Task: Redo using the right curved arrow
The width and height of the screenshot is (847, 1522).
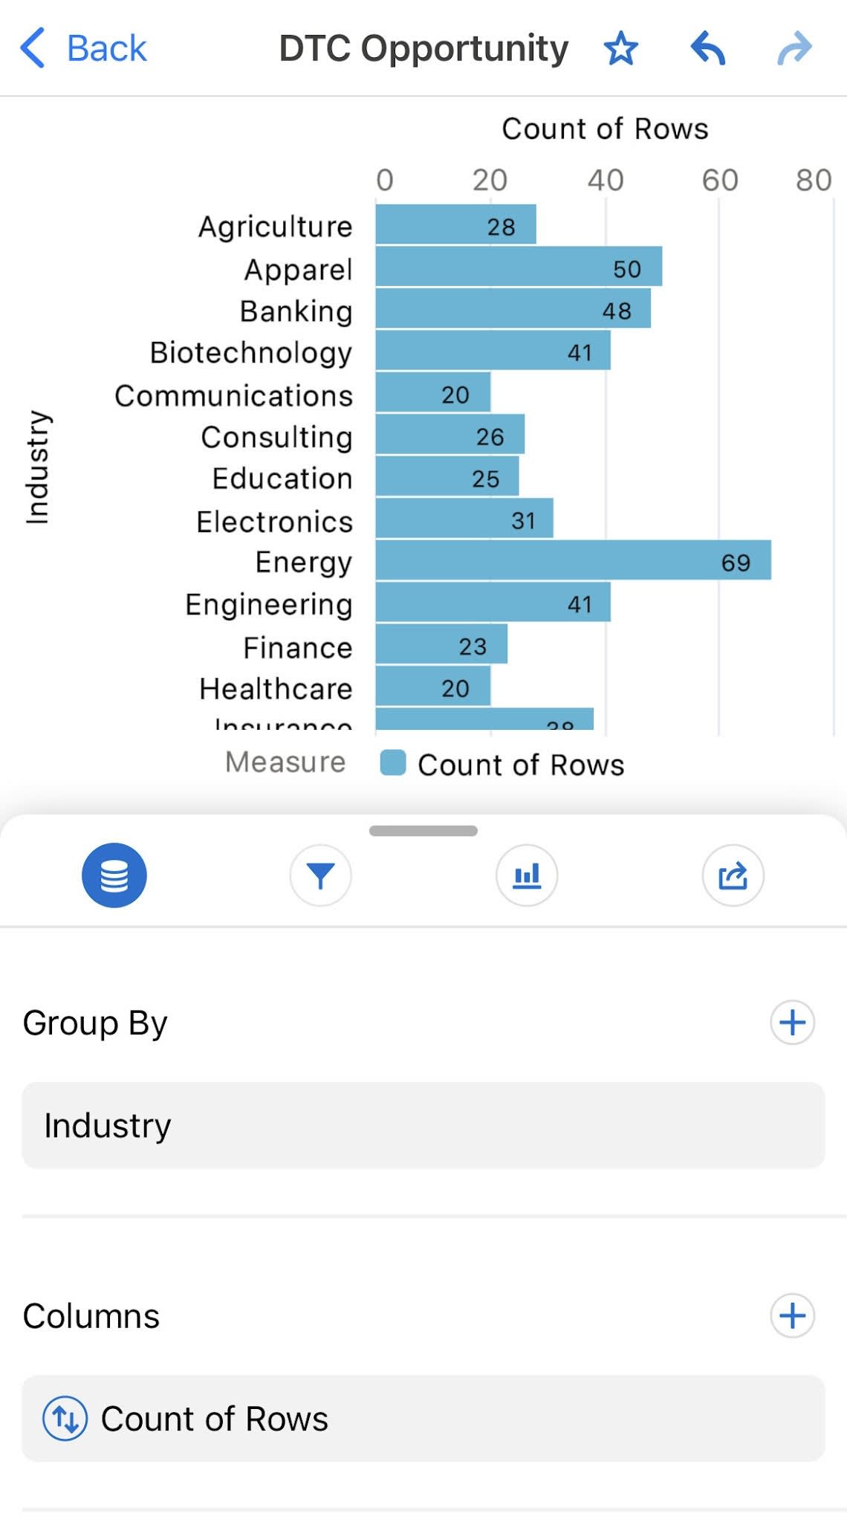Action: [x=794, y=49]
